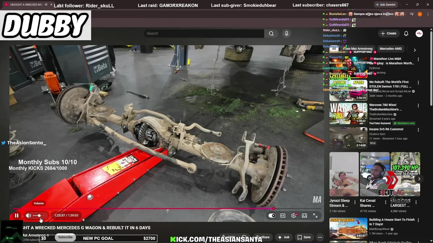
Task: Select the All filter chip
Action: pyautogui.click(x=334, y=49)
